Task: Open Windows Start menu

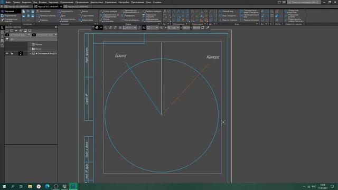Action: click(x=4, y=186)
